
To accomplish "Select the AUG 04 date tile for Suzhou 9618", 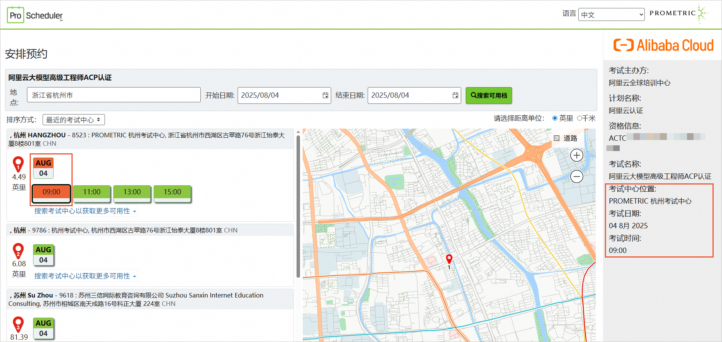I will coord(43,328).
